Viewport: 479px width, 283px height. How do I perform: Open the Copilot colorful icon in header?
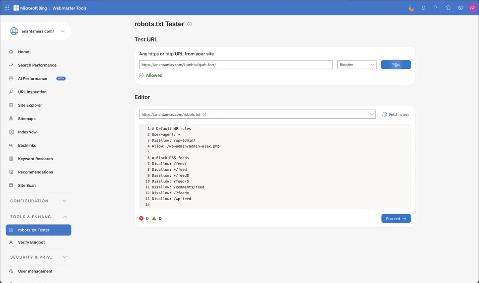[x=411, y=8]
